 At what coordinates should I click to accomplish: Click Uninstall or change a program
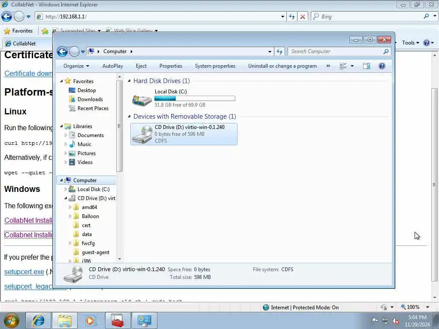(x=282, y=66)
